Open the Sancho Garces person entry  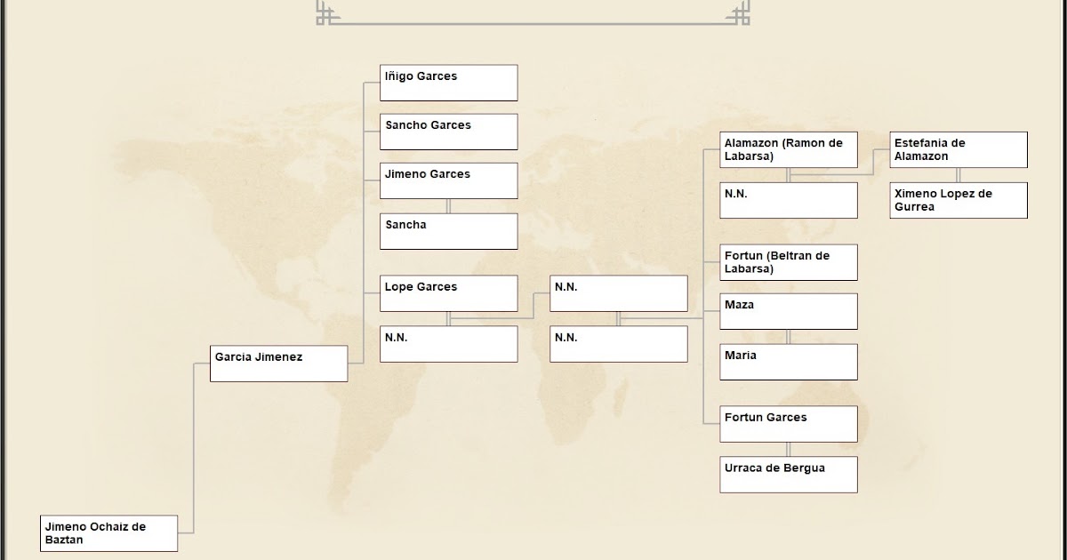448,131
